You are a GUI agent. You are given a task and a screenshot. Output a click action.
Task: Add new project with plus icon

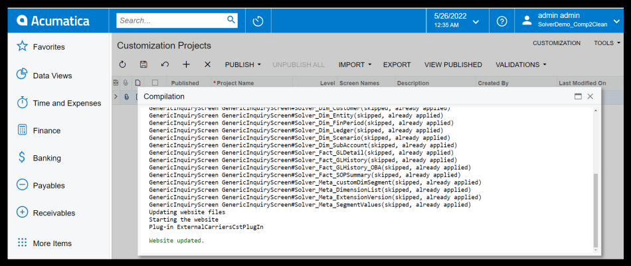coord(186,64)
